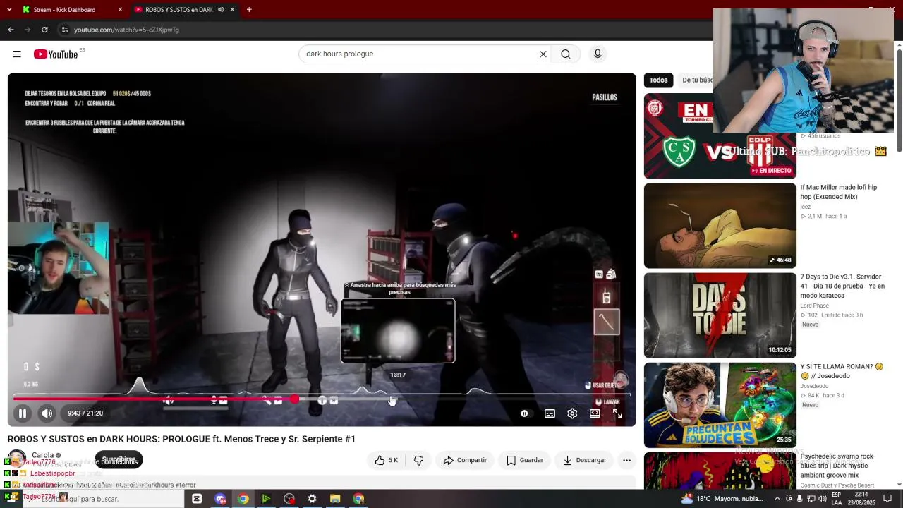The image size is (903, 508).
Task: Open 'Y SI TE LLAMA ROMÁN?' video title
Action: [841, 371]
